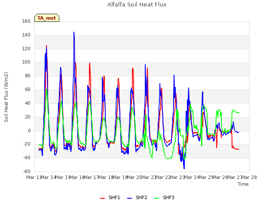This screenshot has width=275, height=206.
Task: Toggle the SHF1 legend entry
Action: (110, 197)
